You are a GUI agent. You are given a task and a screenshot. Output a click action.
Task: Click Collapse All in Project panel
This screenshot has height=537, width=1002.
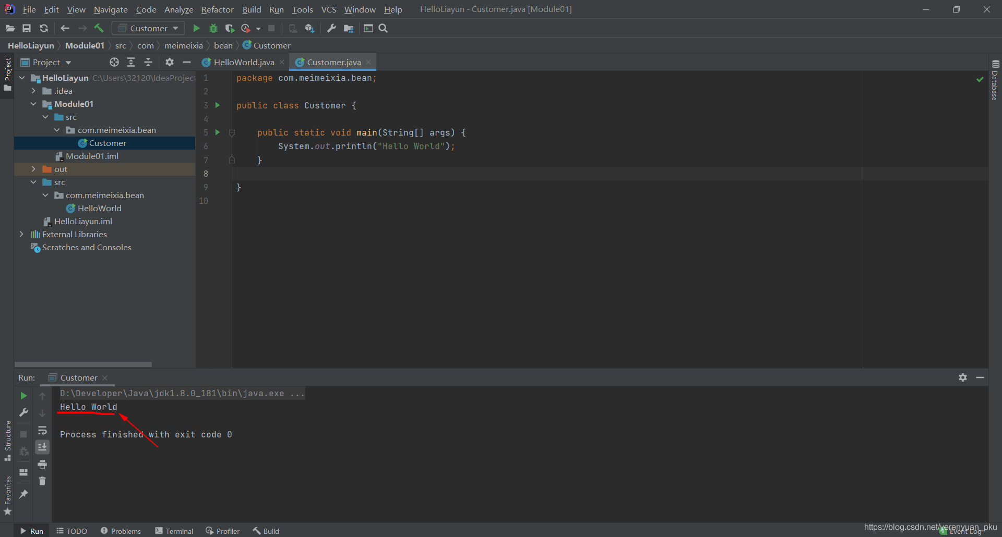coord(148,62)
